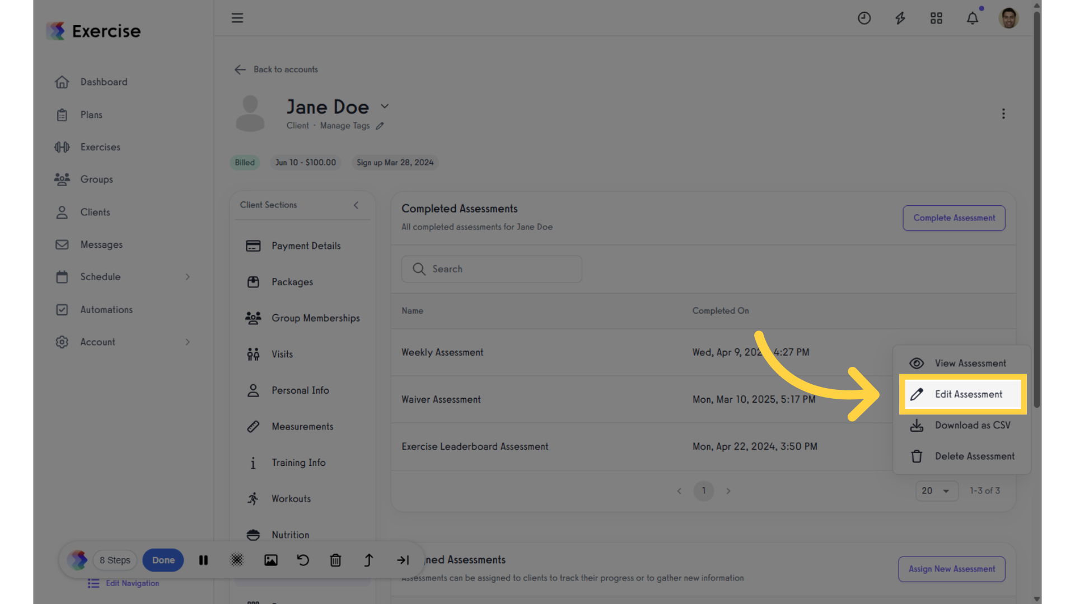The image size is (1075, 604).
Task: Collapse the Client Sections panel
Action: (x=356, y=205)
